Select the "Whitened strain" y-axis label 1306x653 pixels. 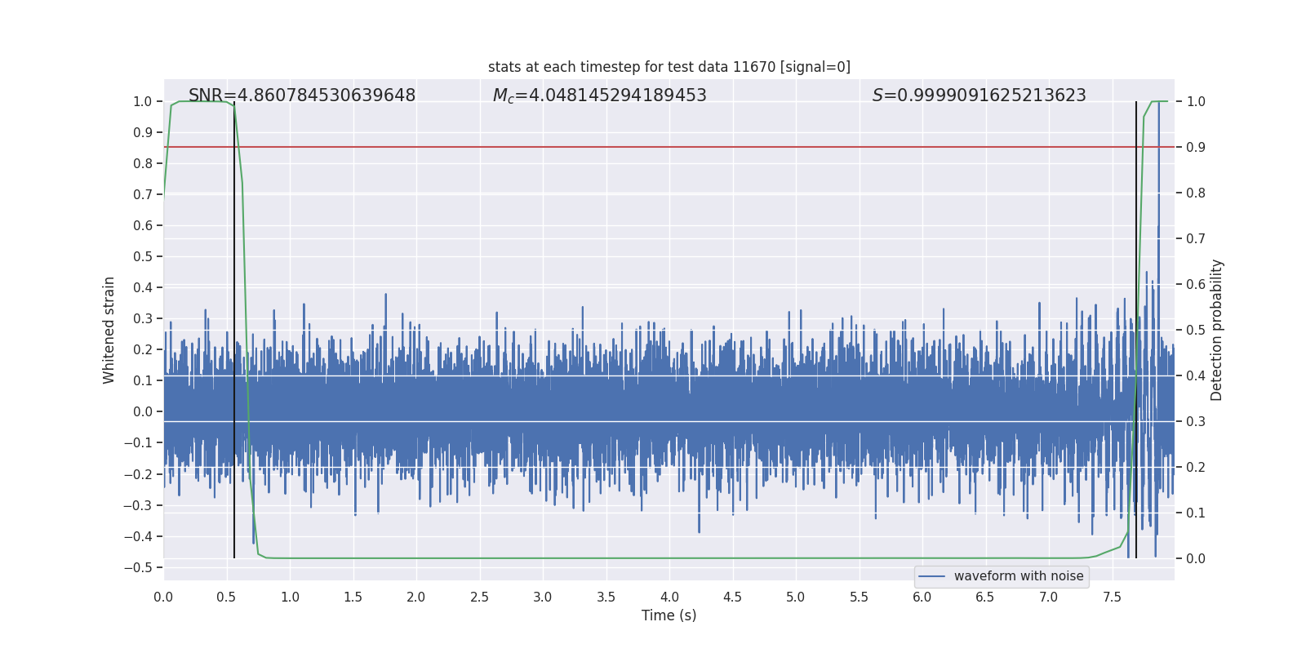coord(109,330)
